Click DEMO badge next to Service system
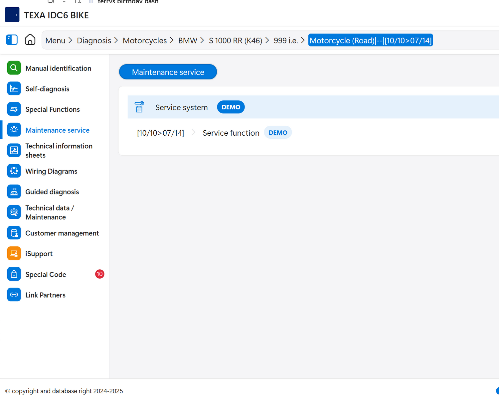This screenshot has height=399, width=499. tap(231, 107)
